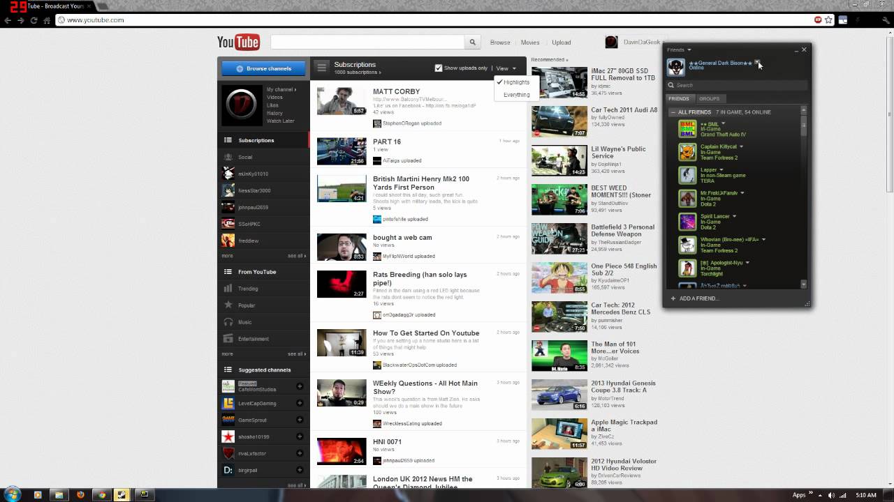Click the Steam friends search field
894x502 pixels.
[736, 85]
